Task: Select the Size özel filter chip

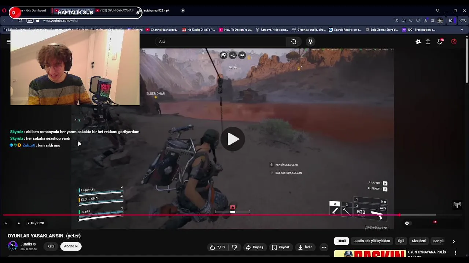Action: [x=419, y=241]
